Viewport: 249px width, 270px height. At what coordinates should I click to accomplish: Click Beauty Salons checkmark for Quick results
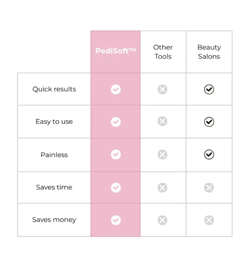coord(209,89)
